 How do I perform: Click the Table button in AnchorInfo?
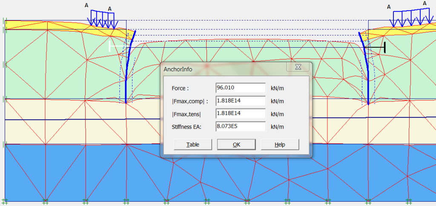point(193,145)
